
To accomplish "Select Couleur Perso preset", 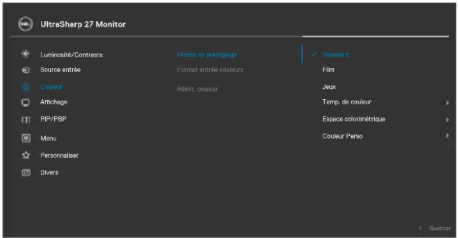I will [x=342, y=136].
